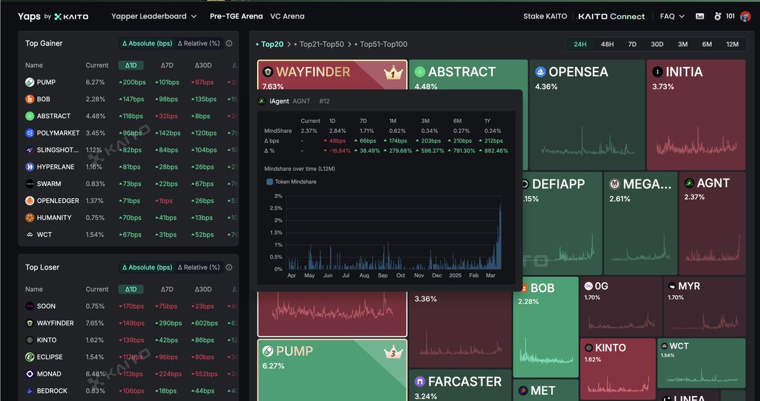The height and width of the screenshot is (401, 760).
Task: Select Absolute (bps) in Top Loser
Action: coord(148,268)
